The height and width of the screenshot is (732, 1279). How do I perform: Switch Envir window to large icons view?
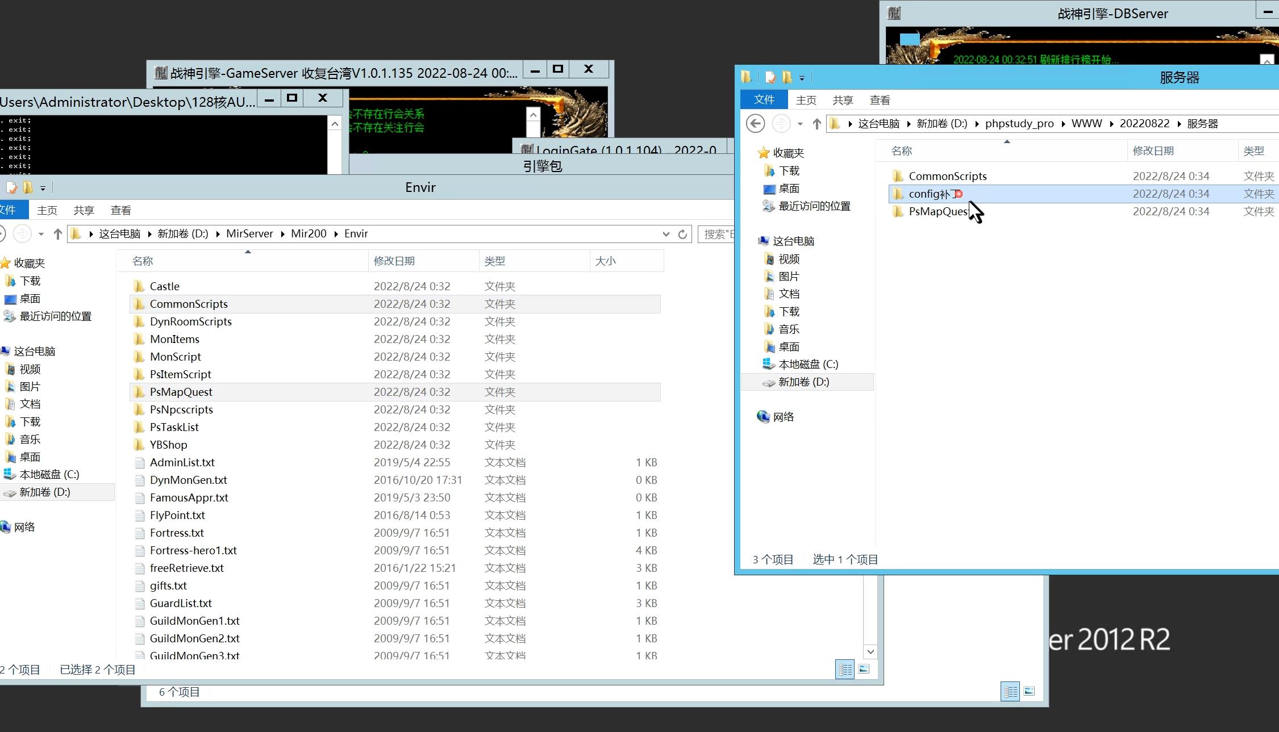(x=864, y=669)
